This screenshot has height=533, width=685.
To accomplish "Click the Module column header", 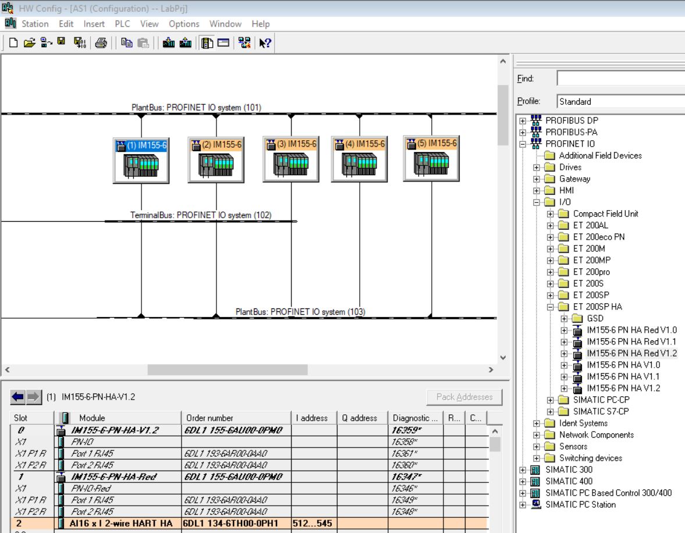I will 118,418.
